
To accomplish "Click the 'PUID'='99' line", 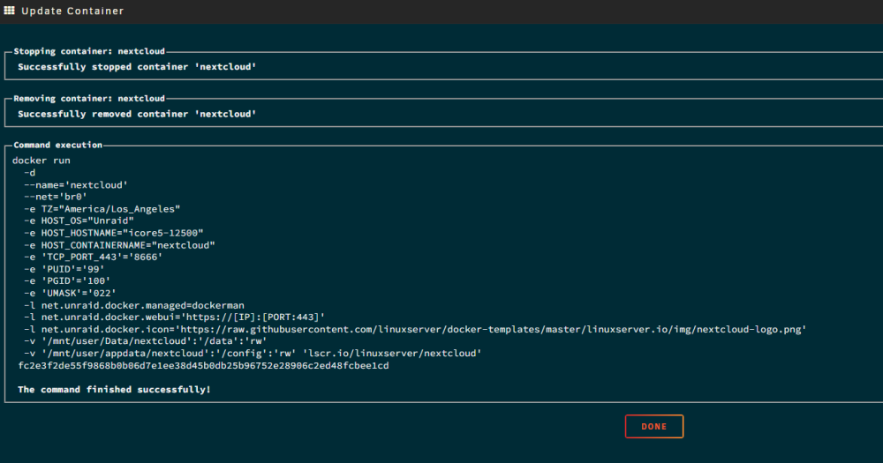I will pyautogui.click(x=64, y=269).
